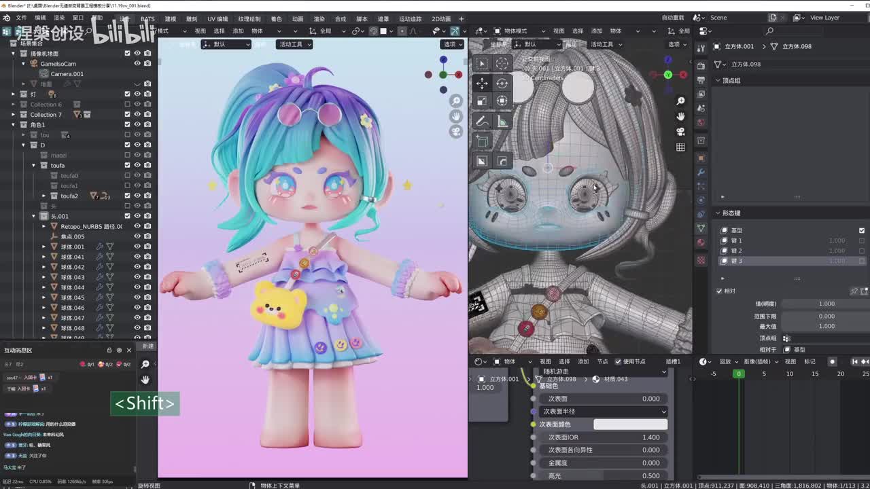Open the 文件 menu
This screenshot has width=870, height=489.
[x=22, y=18]
